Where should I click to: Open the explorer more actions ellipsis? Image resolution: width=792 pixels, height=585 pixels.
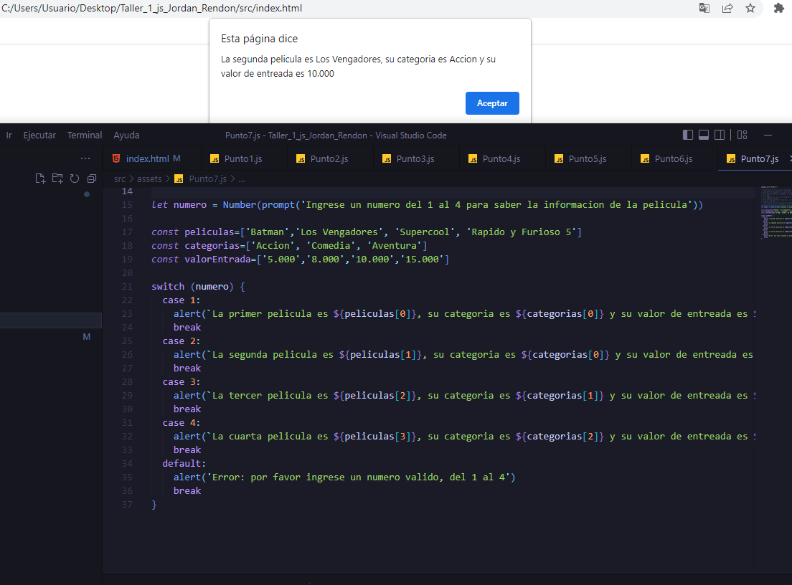(85, 158)
